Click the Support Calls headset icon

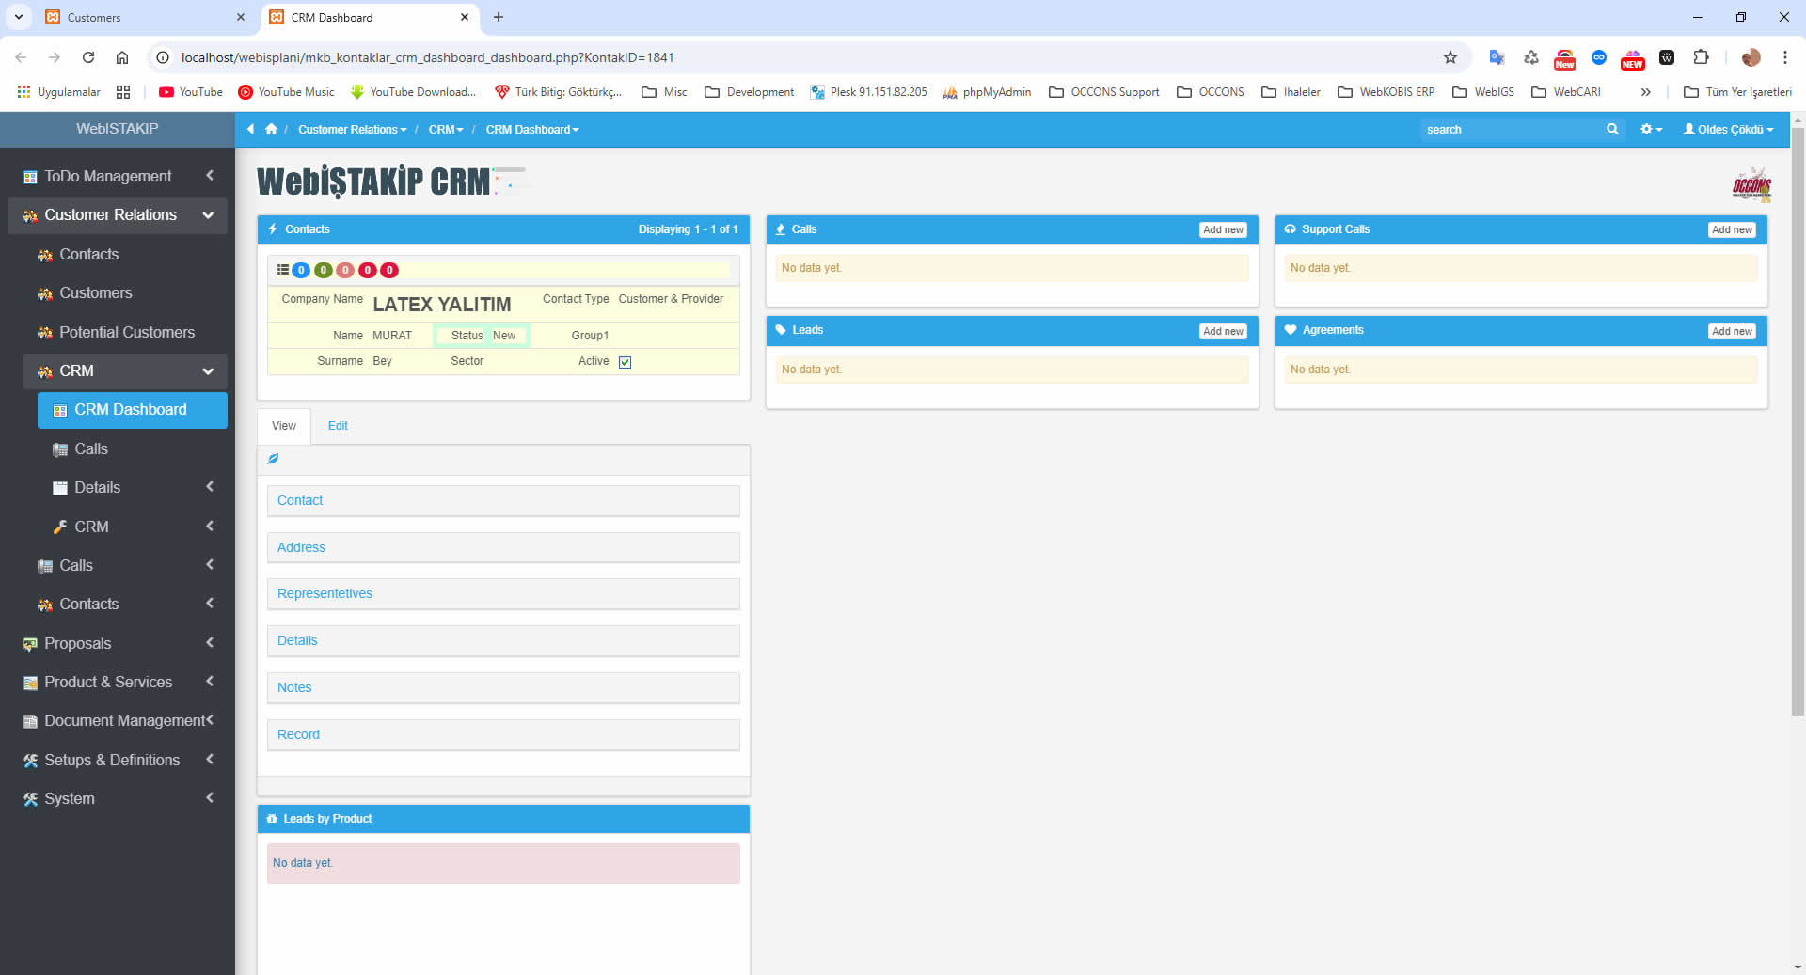[x=1291, y=229]
